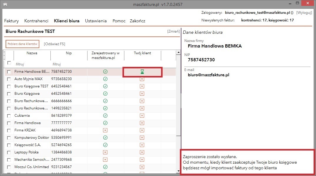The height and width of the screenshot is (176, 316).
Task: Click the e-mail biuro@maszfakture.pl in details panel
Action: coord(209,75)
